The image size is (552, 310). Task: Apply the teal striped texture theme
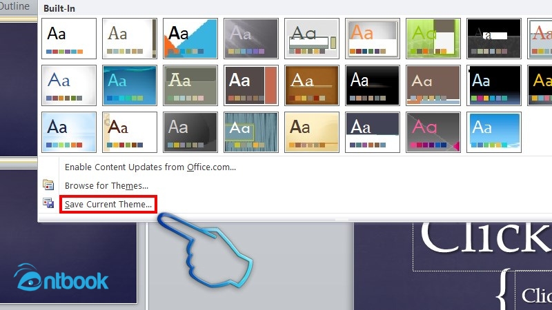(251, 132)
